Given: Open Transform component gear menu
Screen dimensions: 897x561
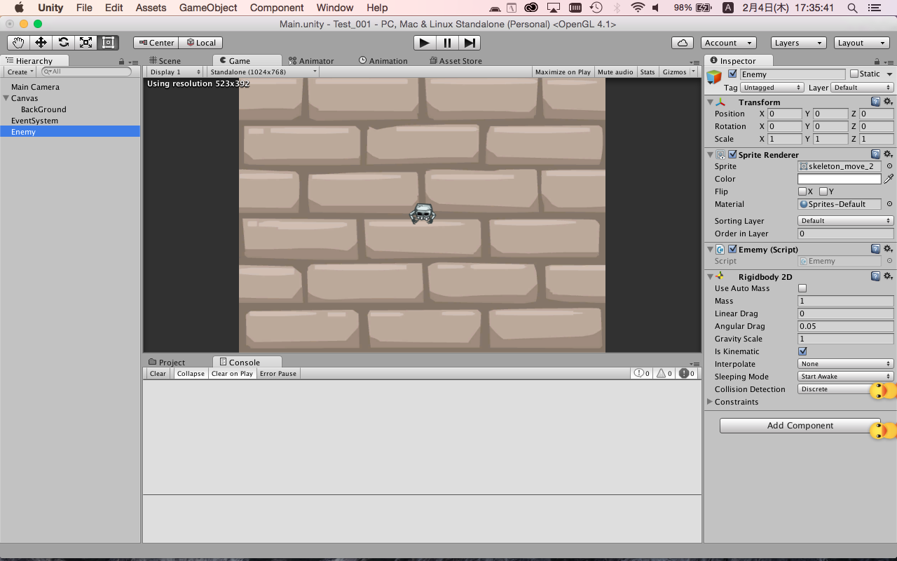Looking at the screenshot, I should click(x=888, y=102).
